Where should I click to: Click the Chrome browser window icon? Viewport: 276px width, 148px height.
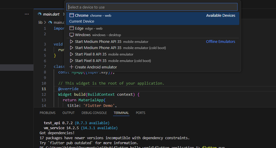[x=72, y=16]
